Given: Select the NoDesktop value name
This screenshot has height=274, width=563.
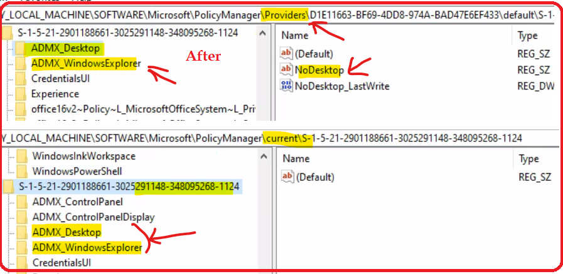Looking at the screenshot, I should point(319,70).
